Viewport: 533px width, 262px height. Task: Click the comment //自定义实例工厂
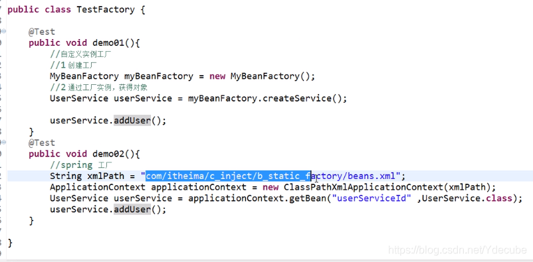click(x=80, y=54)
